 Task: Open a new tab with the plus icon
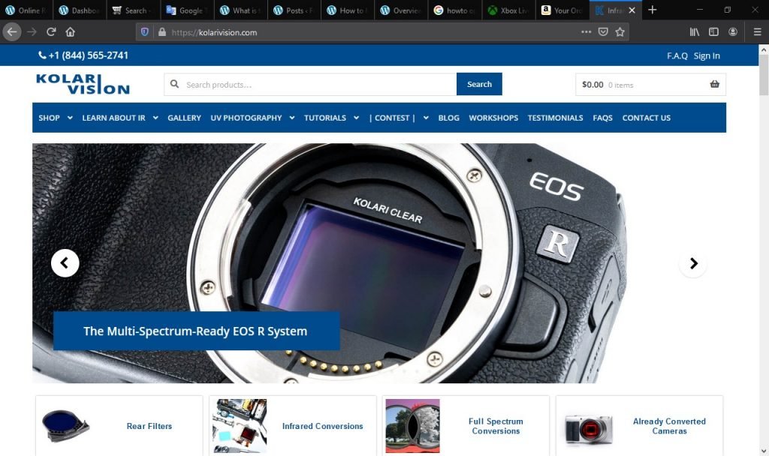point(653,10)
